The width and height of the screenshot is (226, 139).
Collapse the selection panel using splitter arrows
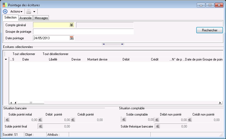pos(113,44)
